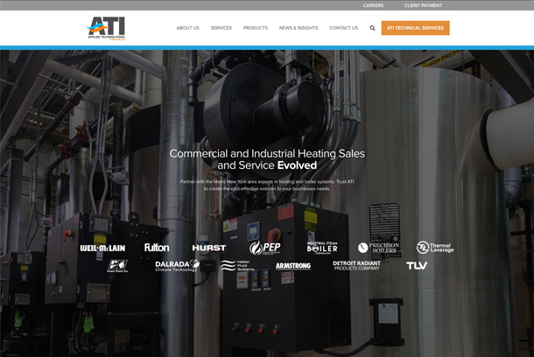Image resolution: width=534 pixels, height=357 pixels.
Task: Click the Armstrong brand logo
Action: click(293, 266)
